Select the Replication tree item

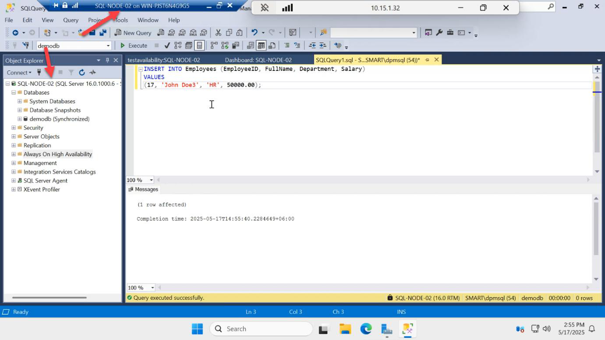pyautogui.click(x=37, y=145)
